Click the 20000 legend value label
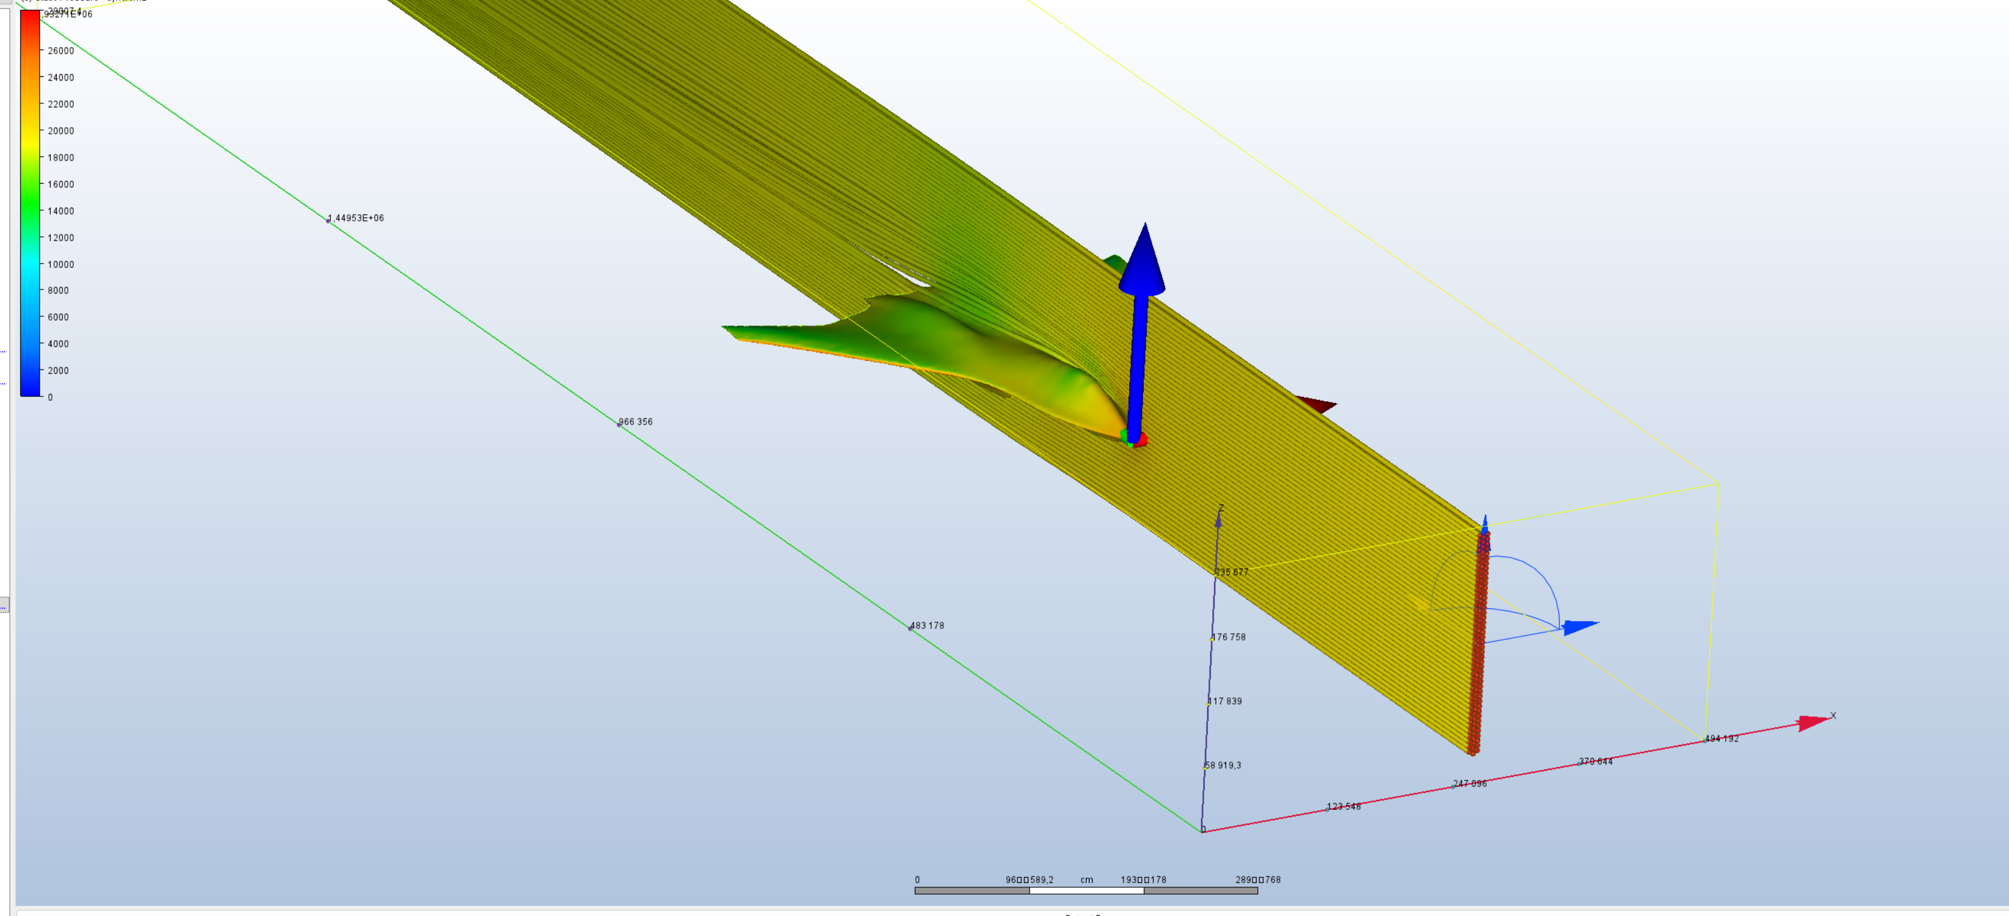The image size is (2009, 916). (61, 131)
